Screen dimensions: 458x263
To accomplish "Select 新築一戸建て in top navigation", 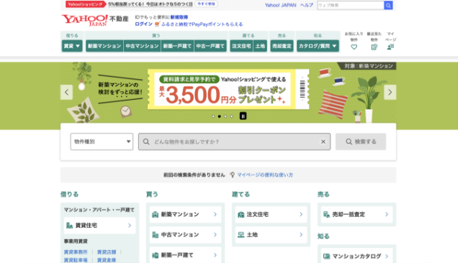I will pos(177,46).
